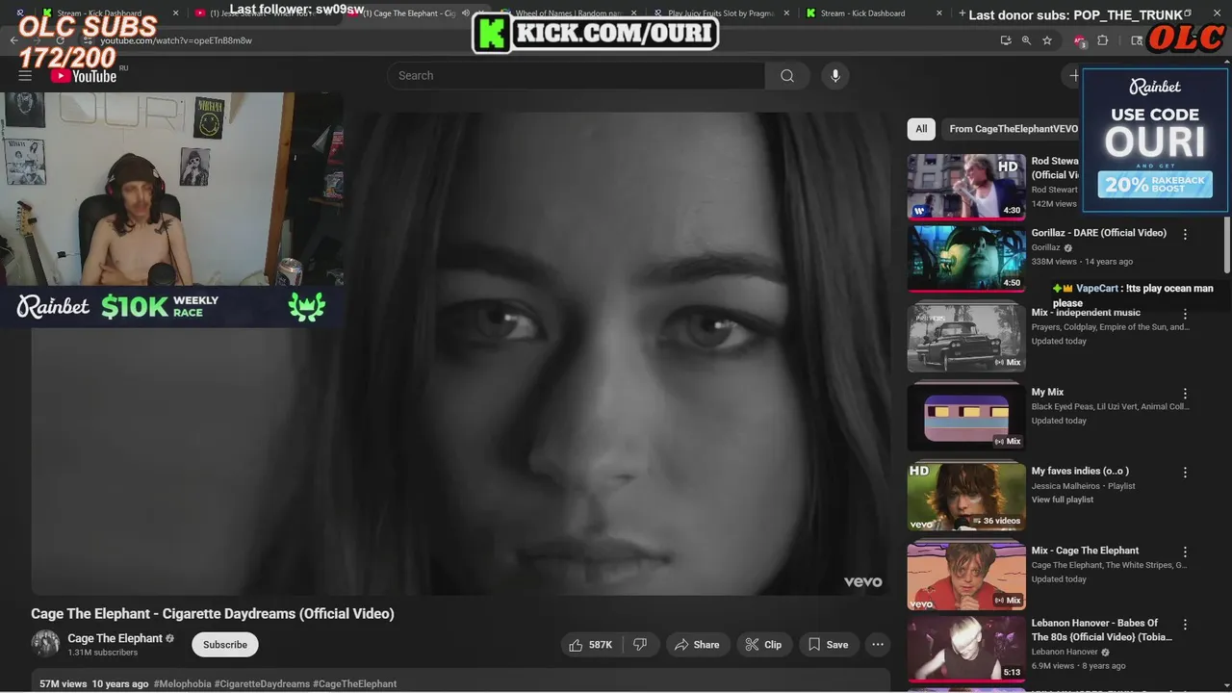Screen dimensions: 1232x693
Task: Go to YouTube home via logo
Action: [x=85, y=76]
